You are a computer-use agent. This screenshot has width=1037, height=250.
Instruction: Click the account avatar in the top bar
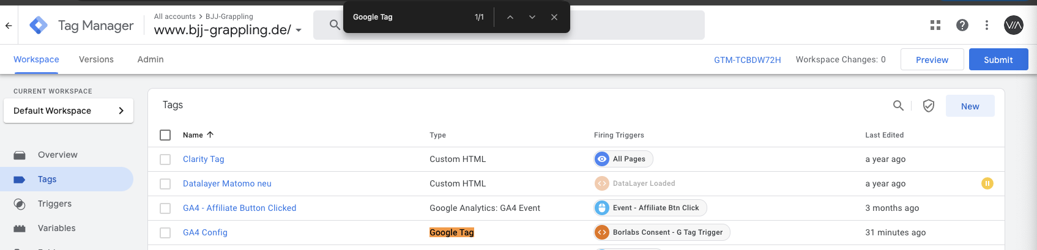pos(1014,25)
